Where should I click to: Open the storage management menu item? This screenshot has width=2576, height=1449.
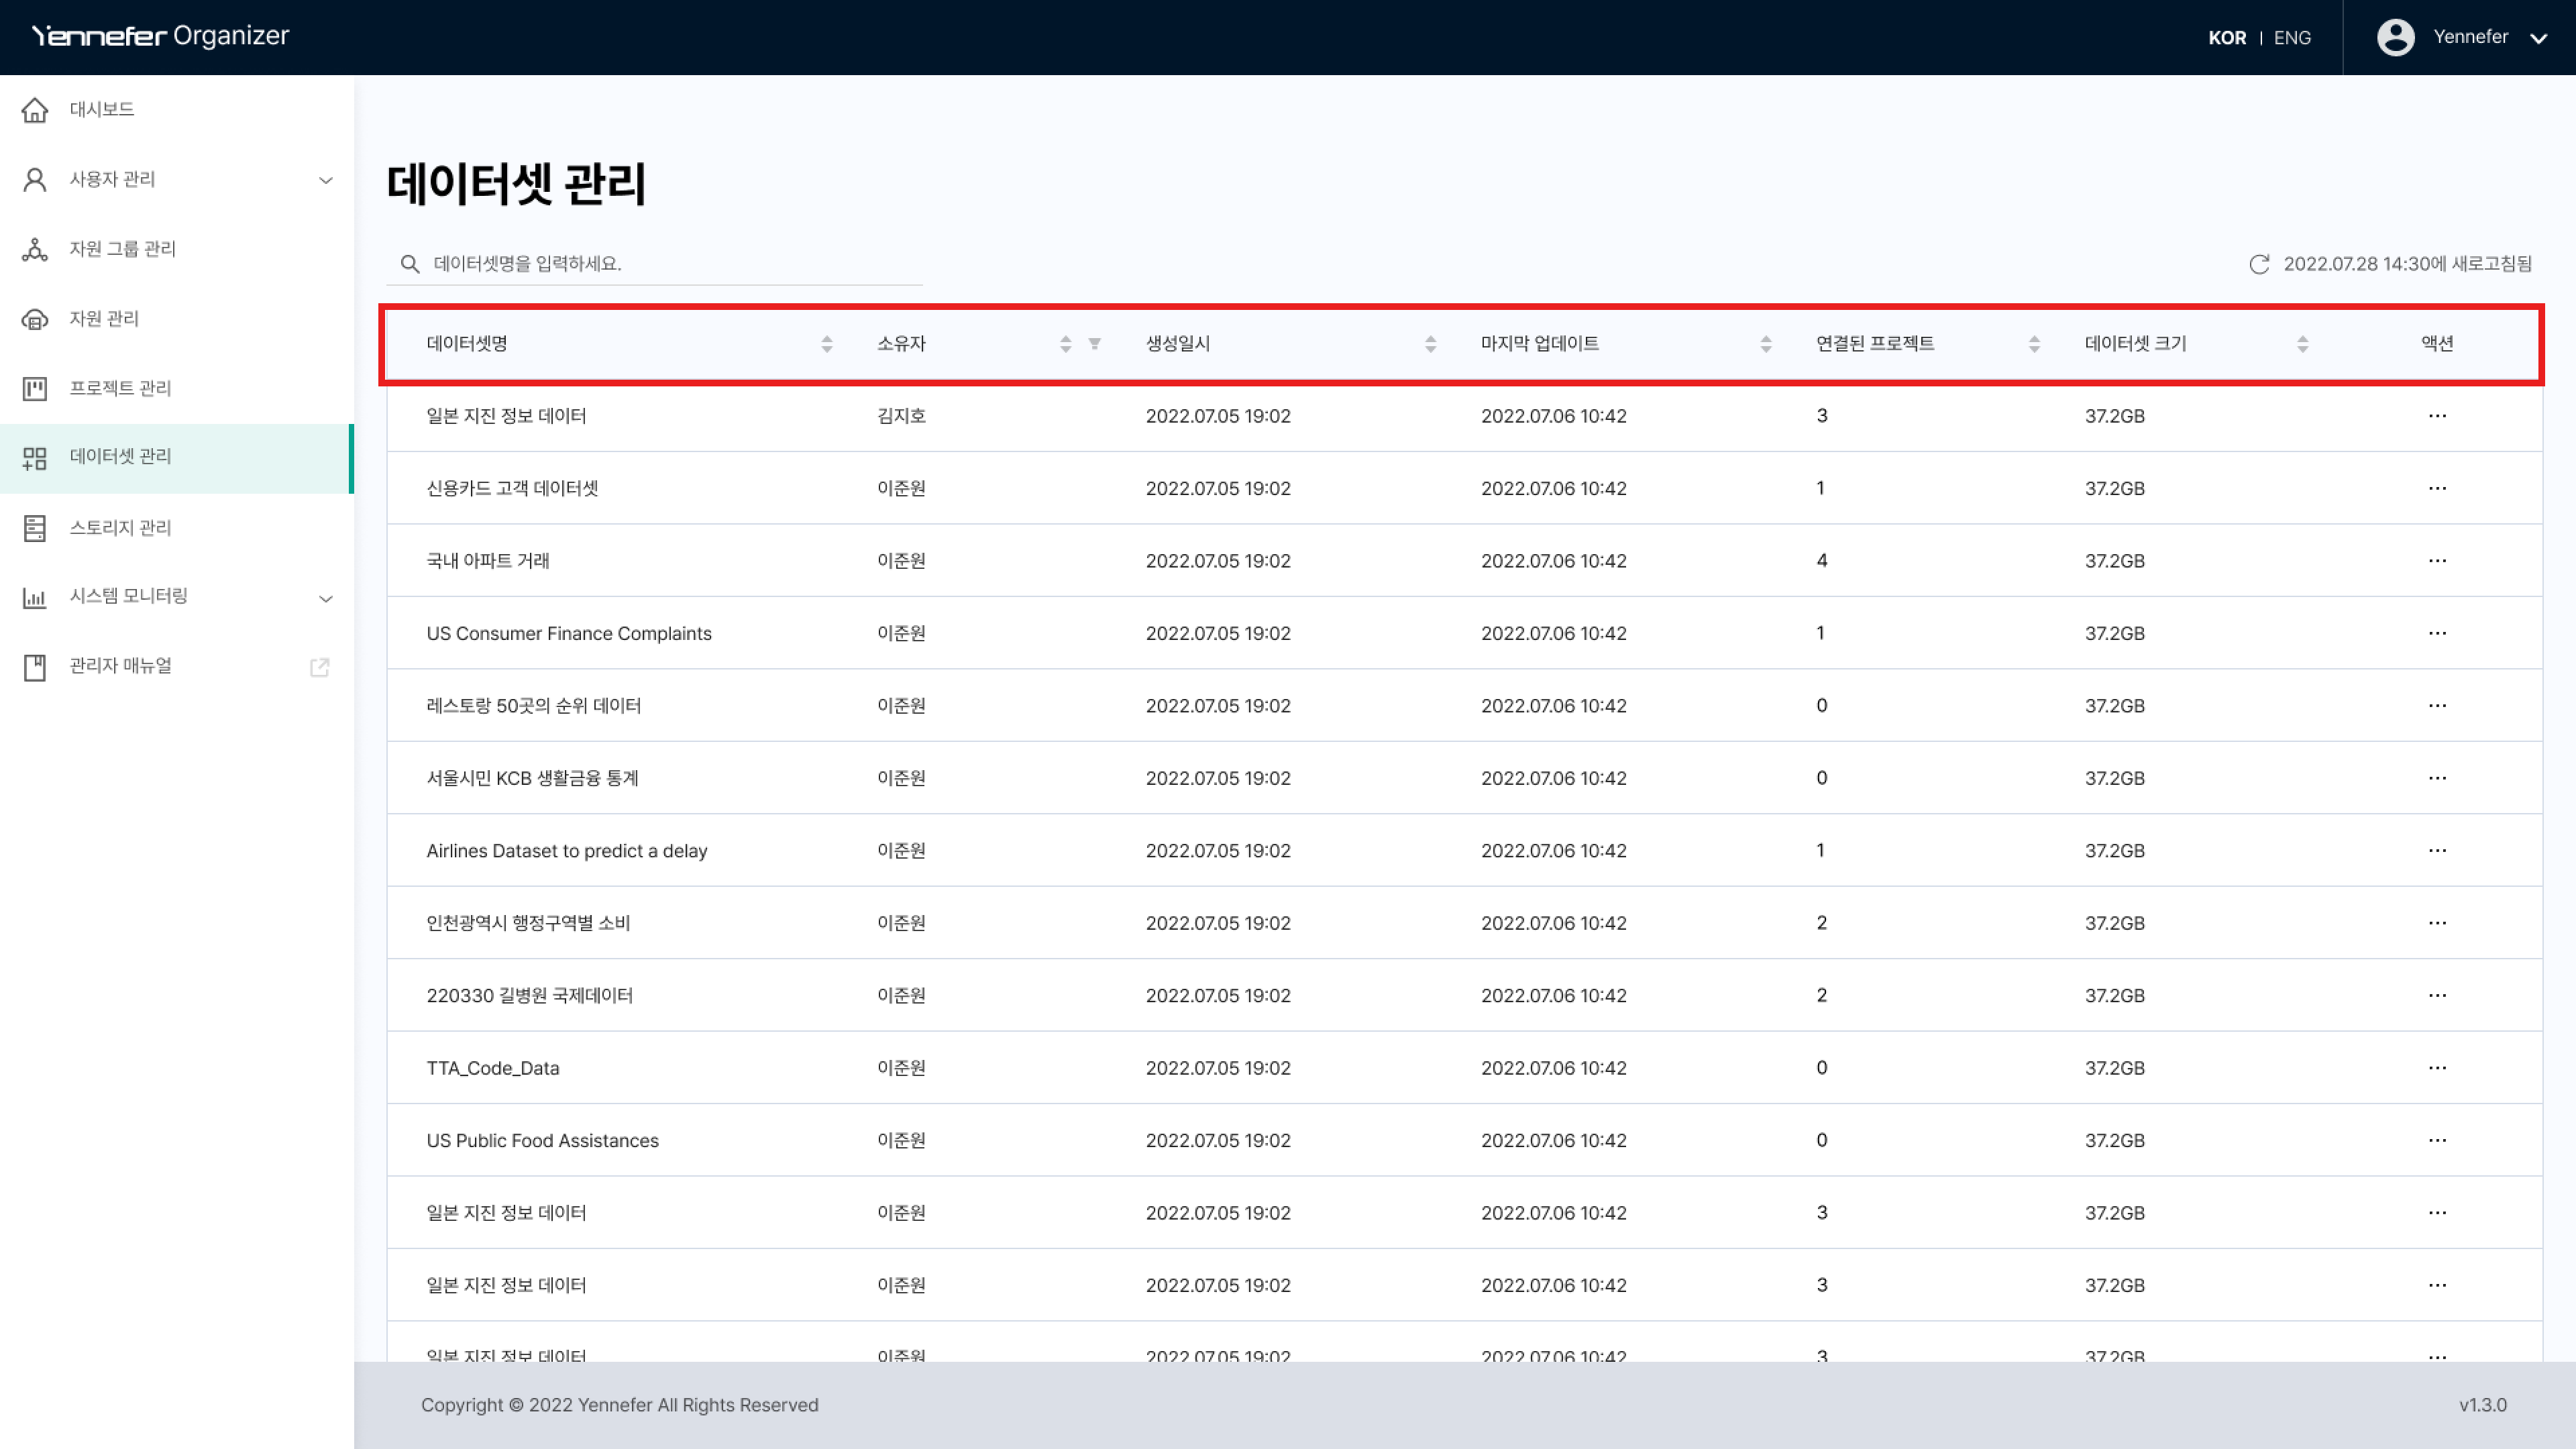tap(120, 528)
